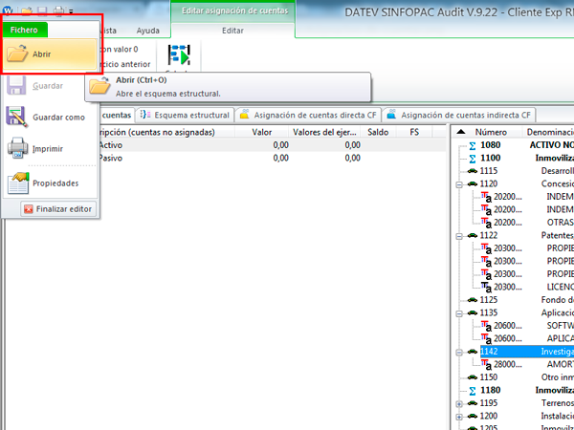Select tree item 1180
The image size is (574, 430).
pos(490,390)
